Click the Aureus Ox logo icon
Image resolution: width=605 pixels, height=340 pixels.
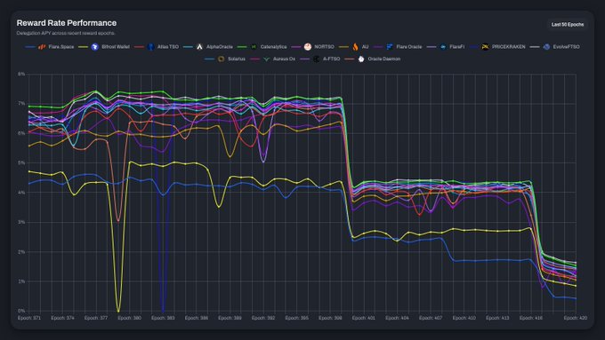point(266,59)
